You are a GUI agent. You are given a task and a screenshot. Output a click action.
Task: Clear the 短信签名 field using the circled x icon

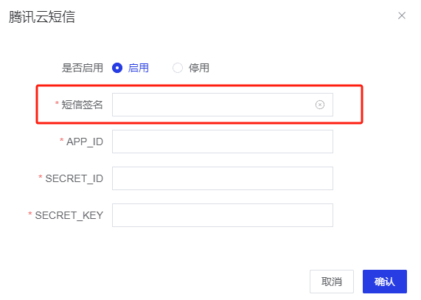320,105
